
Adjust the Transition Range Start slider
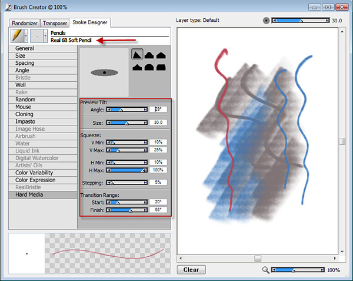click(127, 203)
